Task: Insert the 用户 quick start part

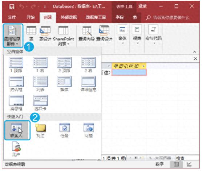Action: pos(16,149)
